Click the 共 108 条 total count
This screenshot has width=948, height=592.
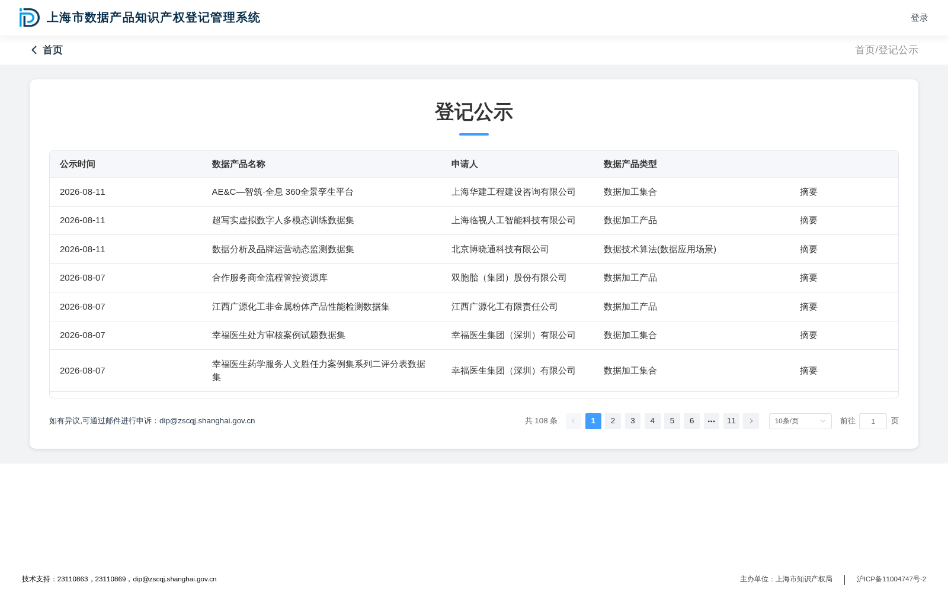(541, 421)
